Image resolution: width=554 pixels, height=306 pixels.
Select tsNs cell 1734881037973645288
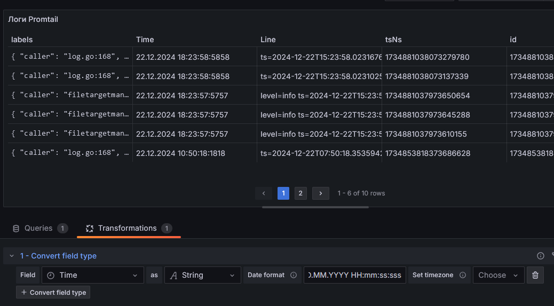coord(444,114)
